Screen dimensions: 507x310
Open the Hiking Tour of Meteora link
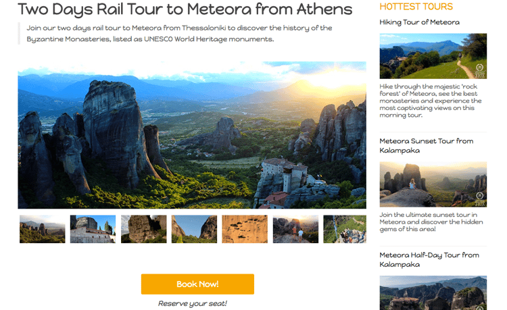pyautogui.click(x=419, y=22)
